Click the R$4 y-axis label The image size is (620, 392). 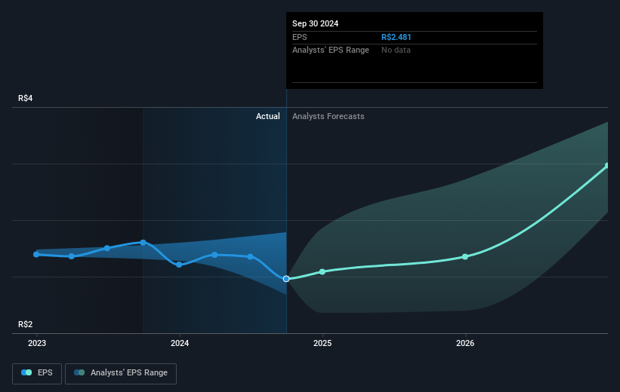pos(26,98)
